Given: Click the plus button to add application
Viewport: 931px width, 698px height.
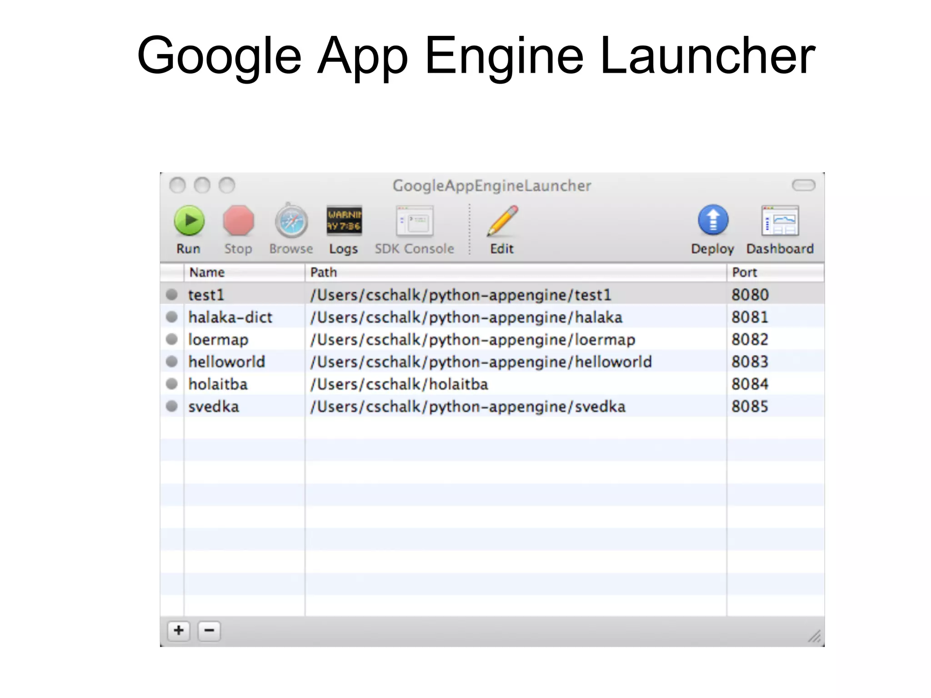Looking at the screenshot, I should [179, 631].
